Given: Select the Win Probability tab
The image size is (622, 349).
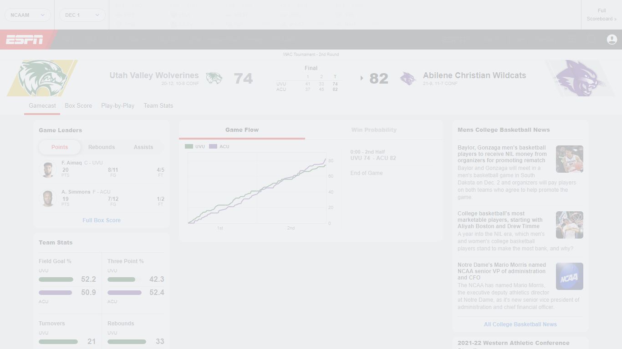Looking at the screenshot, I should [374, 130].
